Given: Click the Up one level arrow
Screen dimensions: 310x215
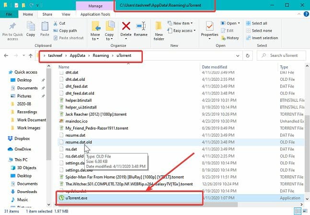Looking at the screenshot, I should click(x=31, y=56).
